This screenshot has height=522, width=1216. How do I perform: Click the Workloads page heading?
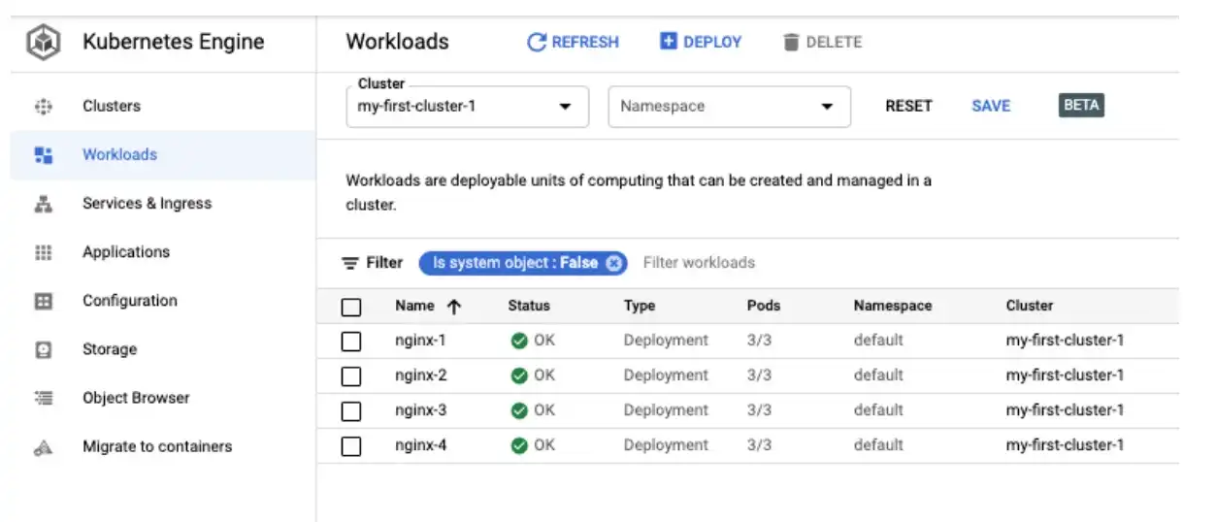[x=398, y=42]
